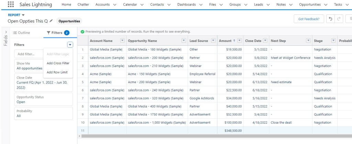The width and height of the screenshot is (352, 144).
Task: Open Account Name column menu
Action: 122,41
